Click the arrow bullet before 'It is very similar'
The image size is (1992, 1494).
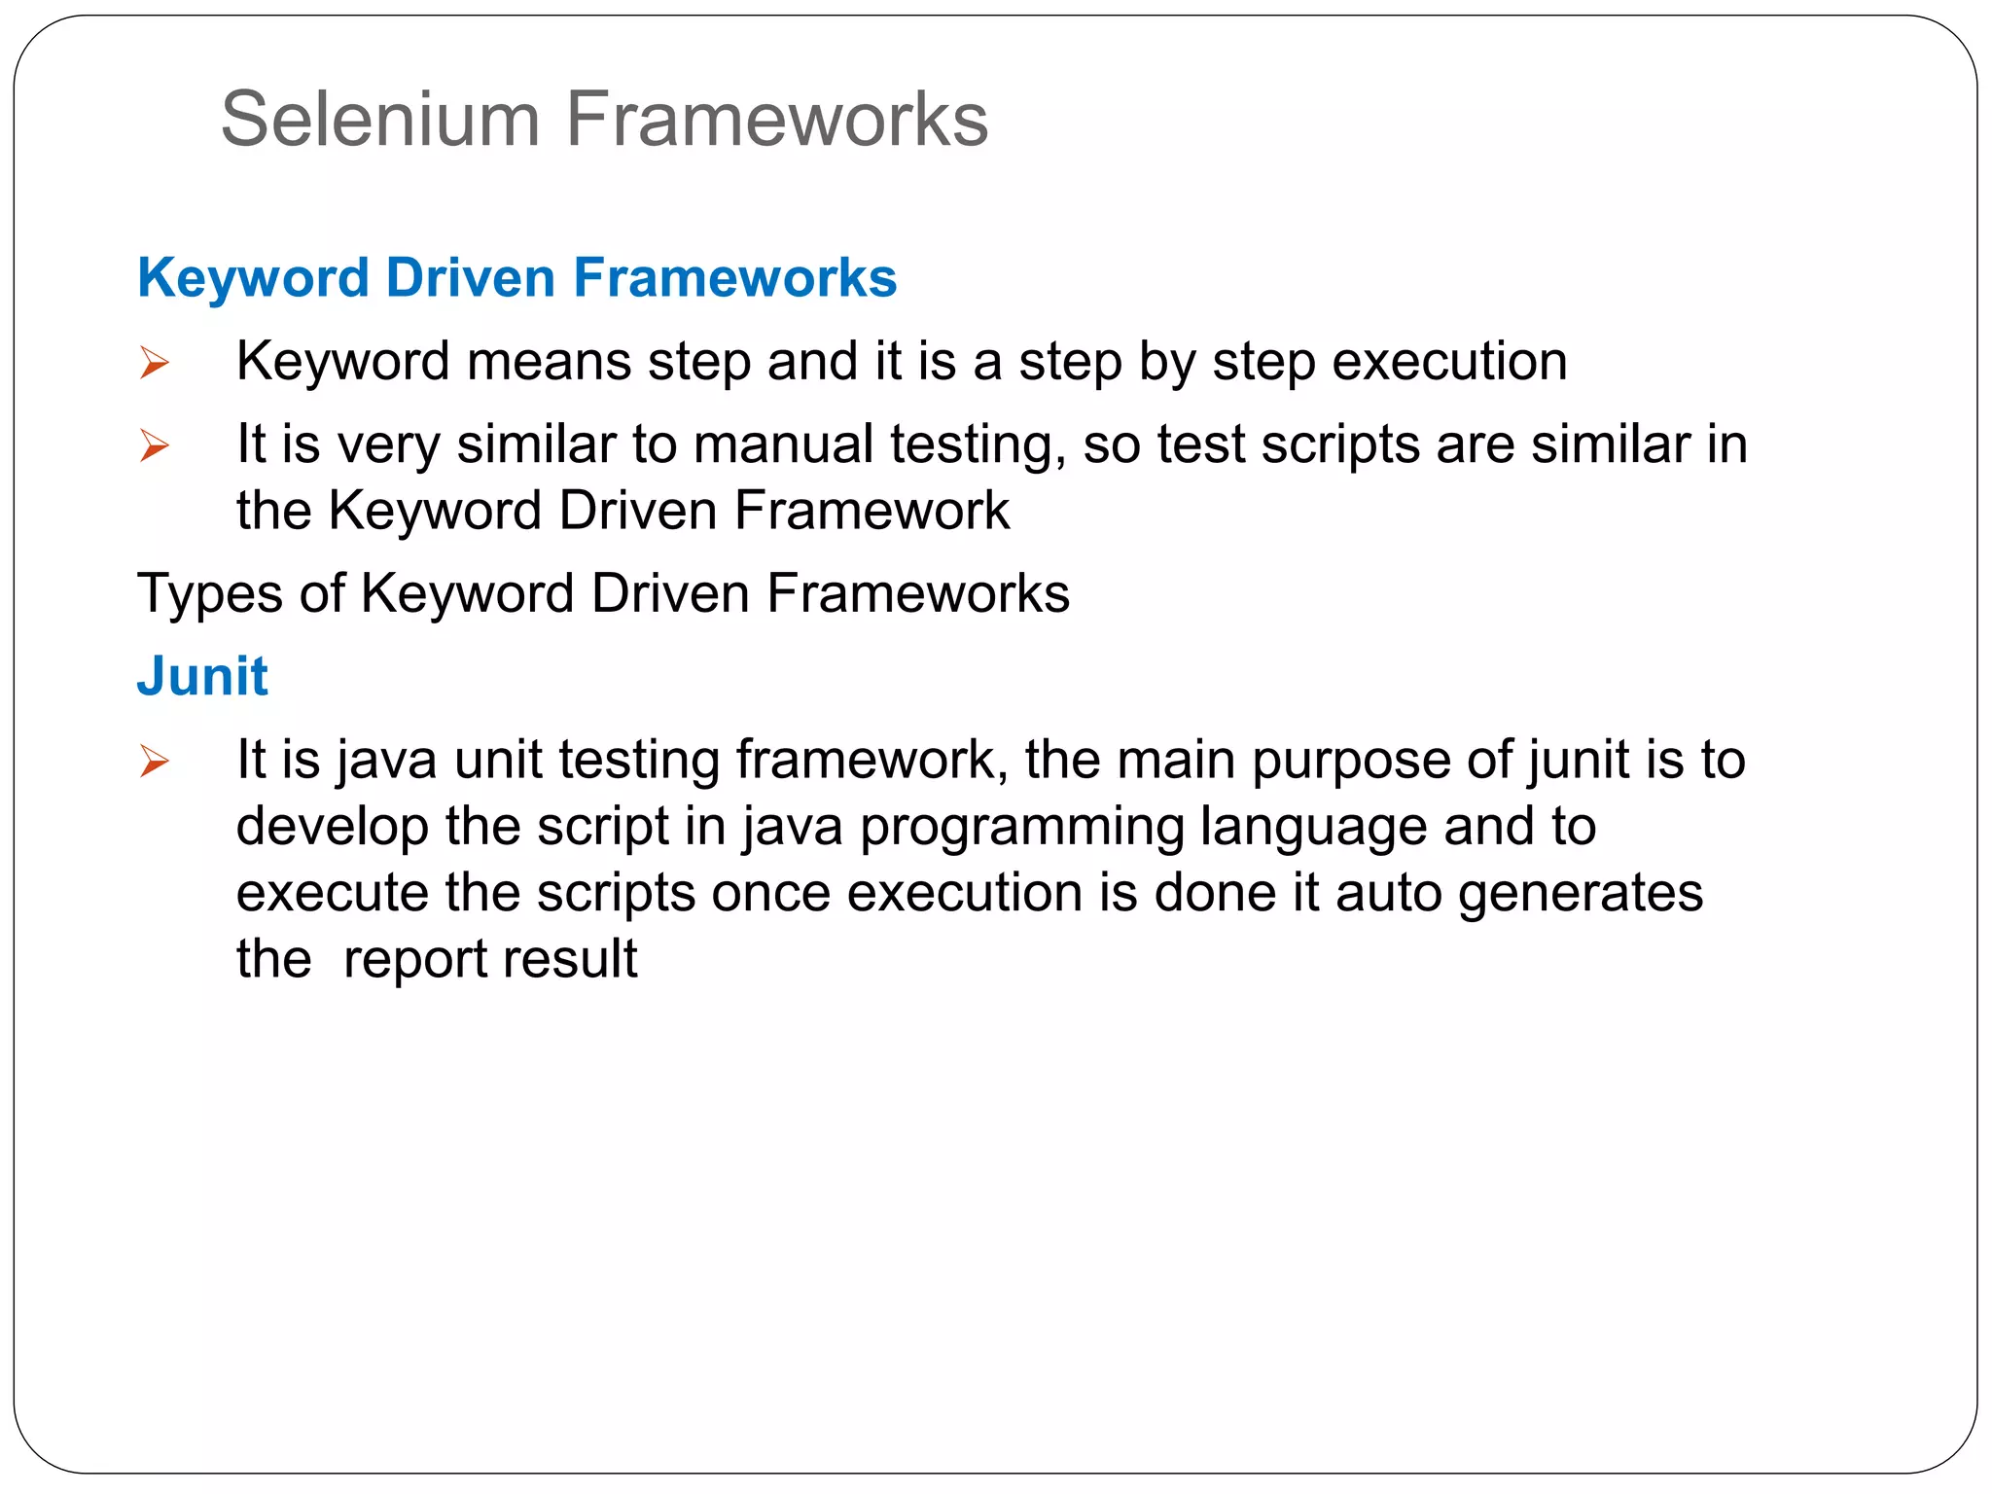point(154,445)
